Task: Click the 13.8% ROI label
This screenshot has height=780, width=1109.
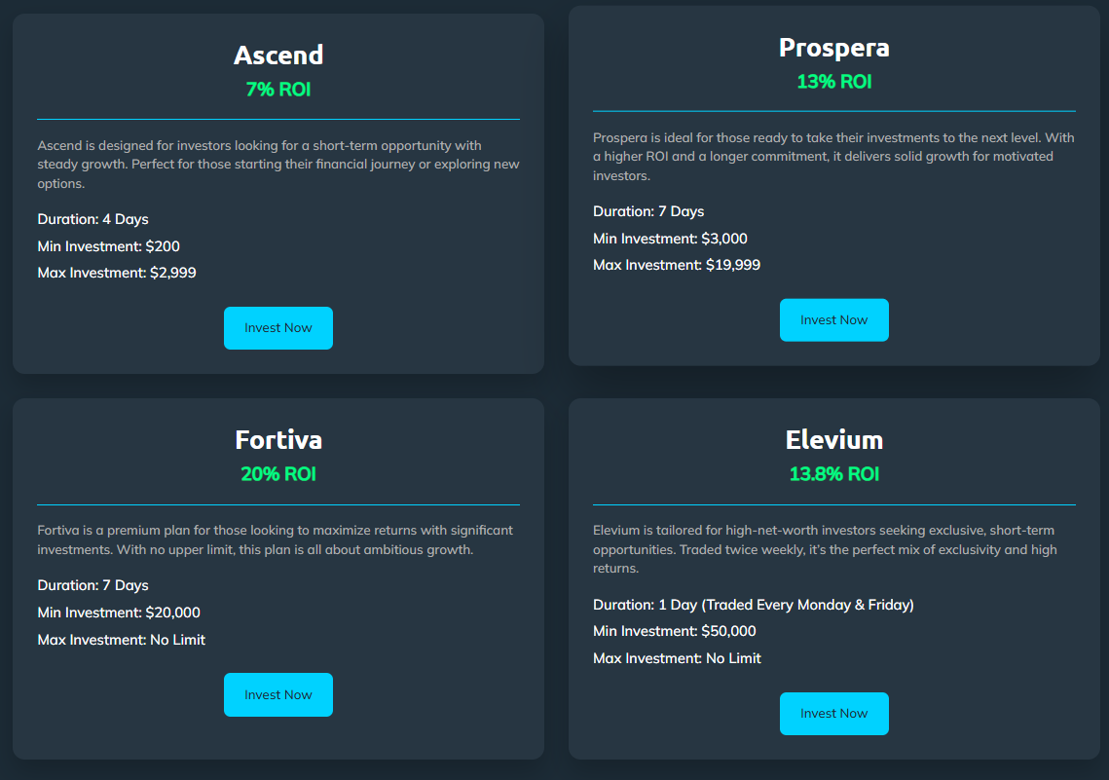Action: tap(833, 474)
